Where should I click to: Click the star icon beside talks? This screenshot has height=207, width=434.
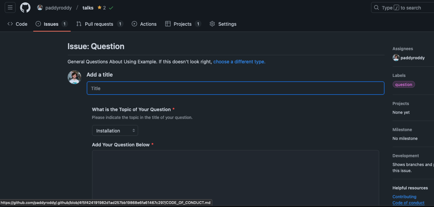[100, 8]
